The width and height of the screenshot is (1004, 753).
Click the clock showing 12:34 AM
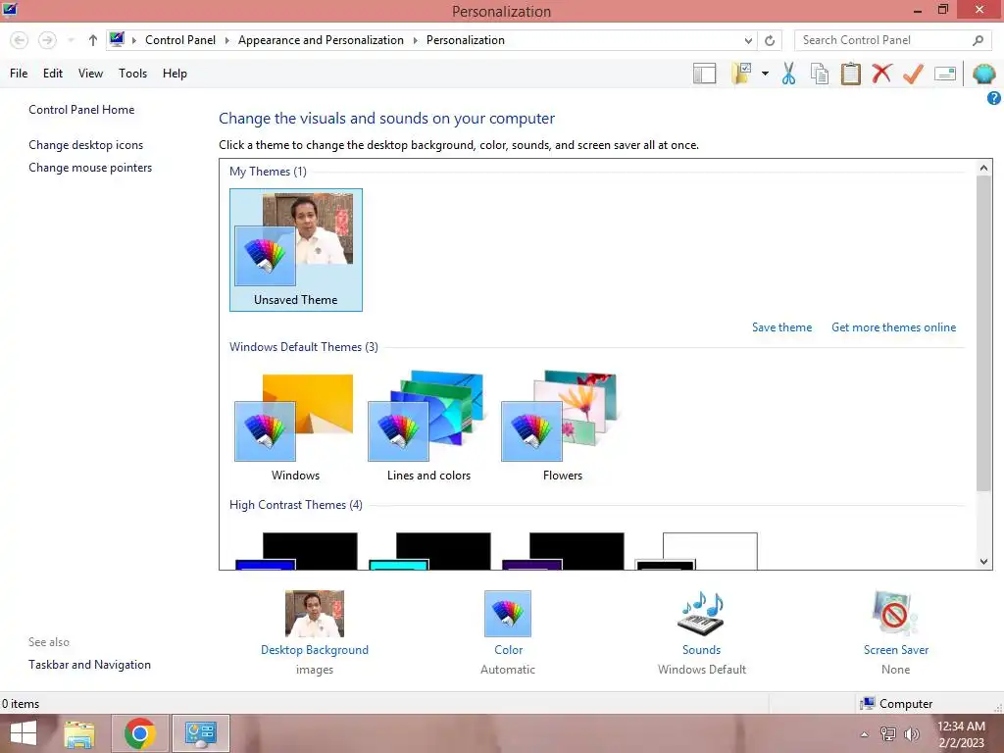[x=961, y=727]
